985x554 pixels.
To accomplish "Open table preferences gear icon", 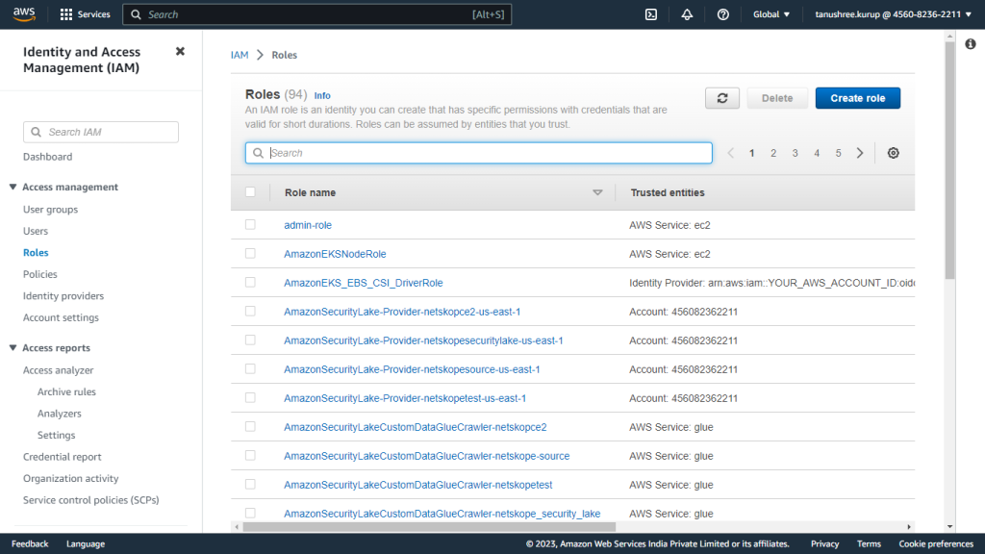I will click(x=893, y=153).
